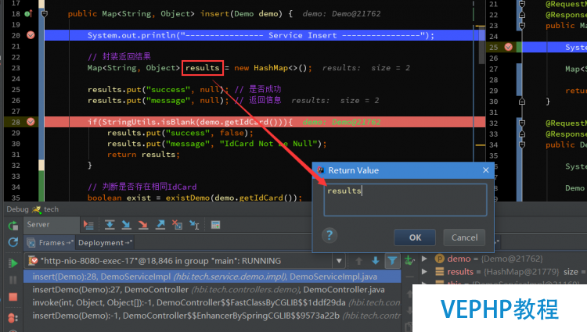Screen dimensions: 587x332
Task: Click the Run to Cursor icon
Action: pos(194,224)
